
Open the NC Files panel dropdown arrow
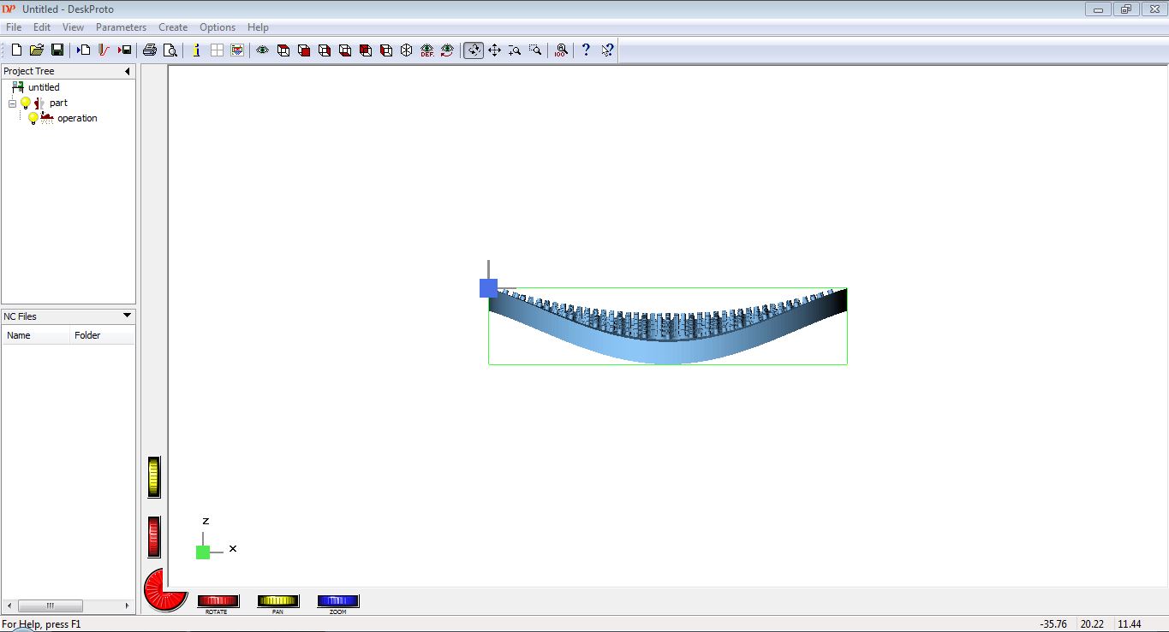point(127,316)
